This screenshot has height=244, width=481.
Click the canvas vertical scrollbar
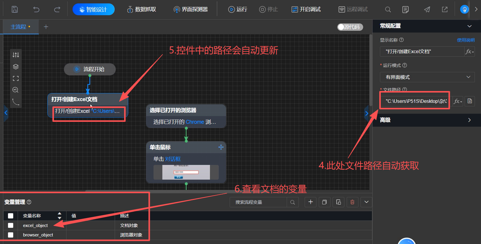[371, 71]
